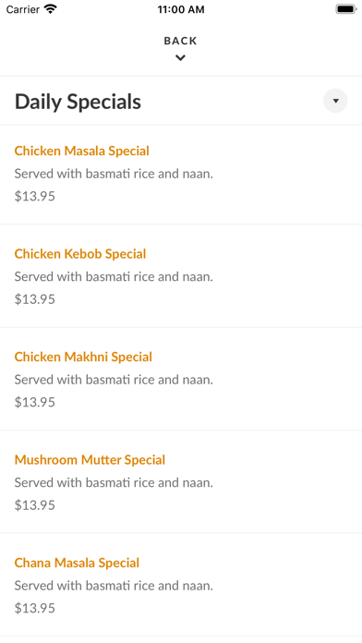Click the Daily Specials heading

[78, 102]
